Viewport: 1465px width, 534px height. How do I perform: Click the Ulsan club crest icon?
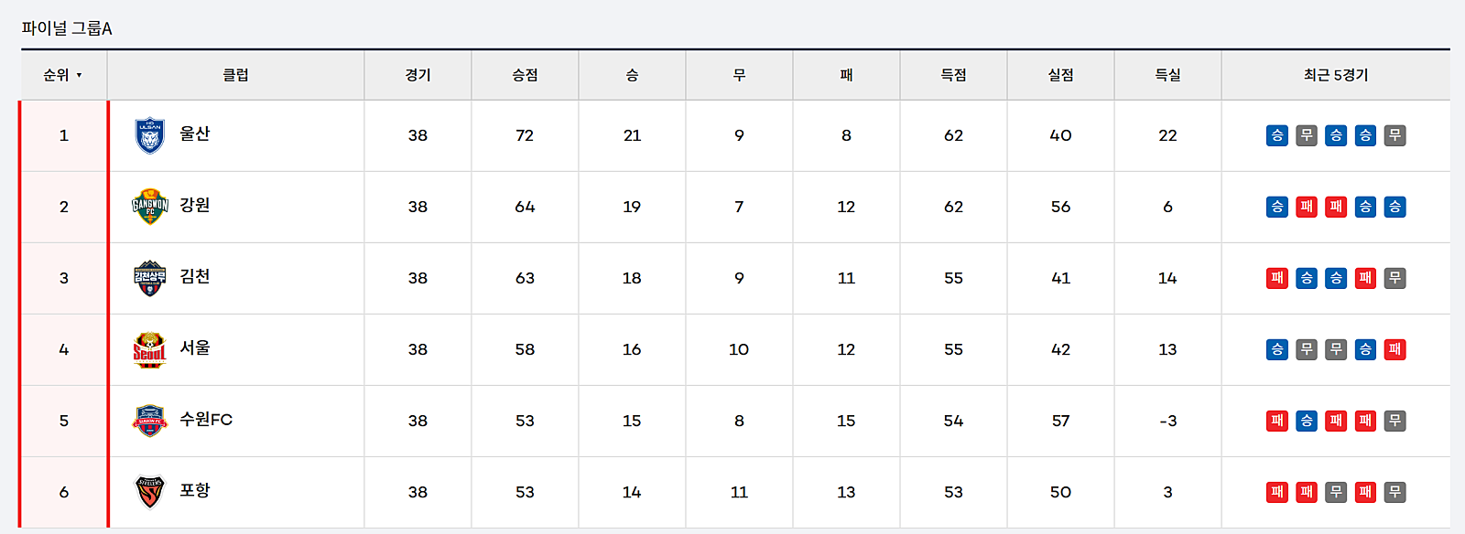click(149, 135)
